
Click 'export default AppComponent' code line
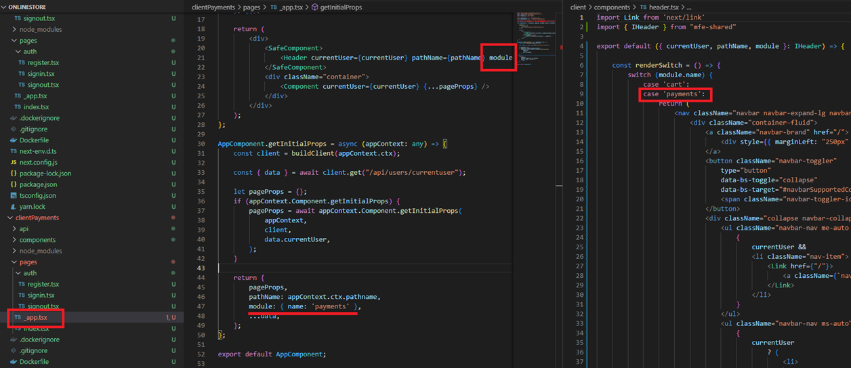point(272,354)
